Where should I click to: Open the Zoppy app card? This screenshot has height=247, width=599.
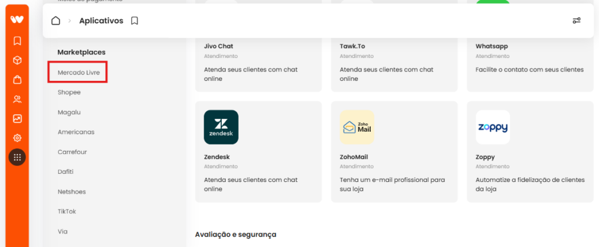tap(530, 152)
